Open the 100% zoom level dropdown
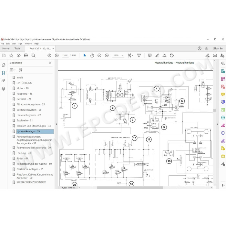This screenshot has height=226, width=226. pyautogui.click(x=122, y=55)
